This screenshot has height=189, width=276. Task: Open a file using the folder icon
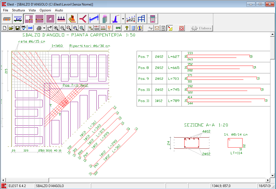11,28
